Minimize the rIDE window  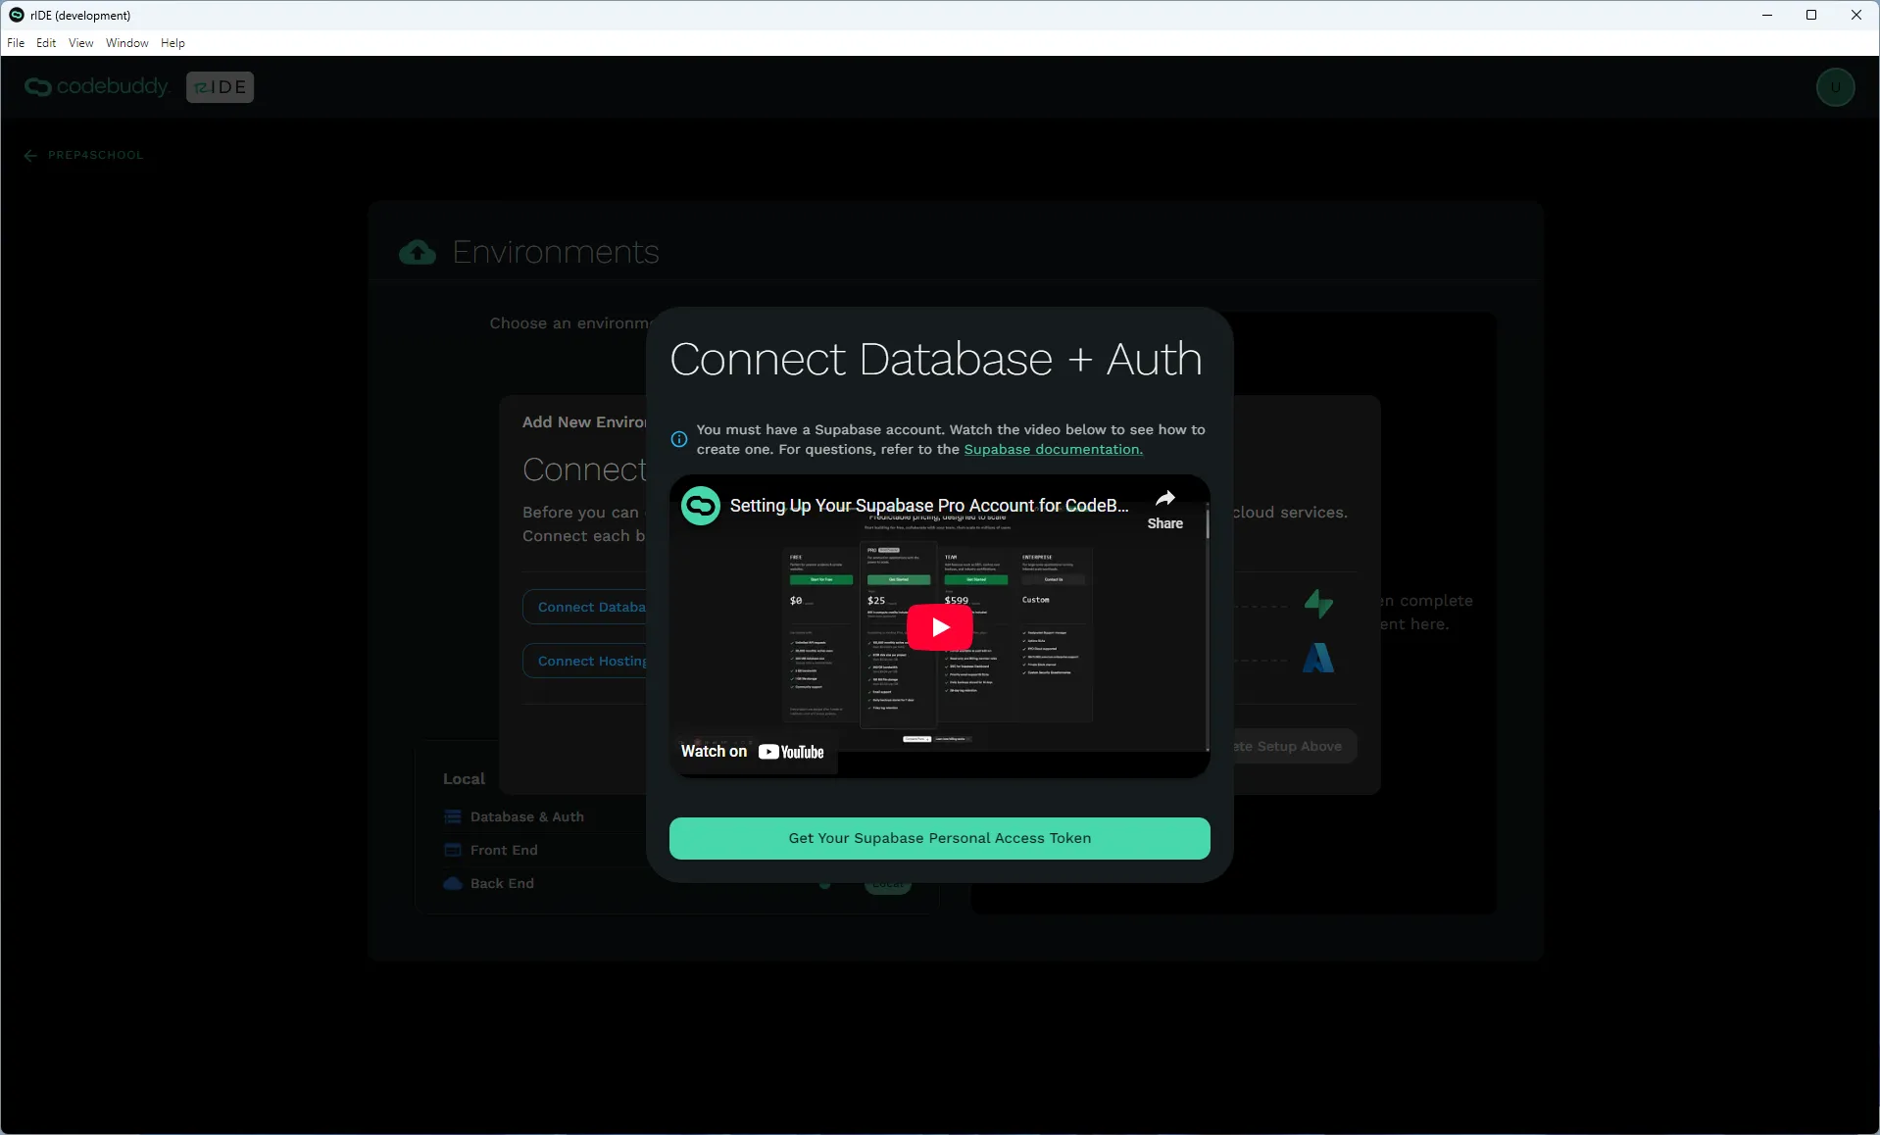click(x=1767, y=15)
